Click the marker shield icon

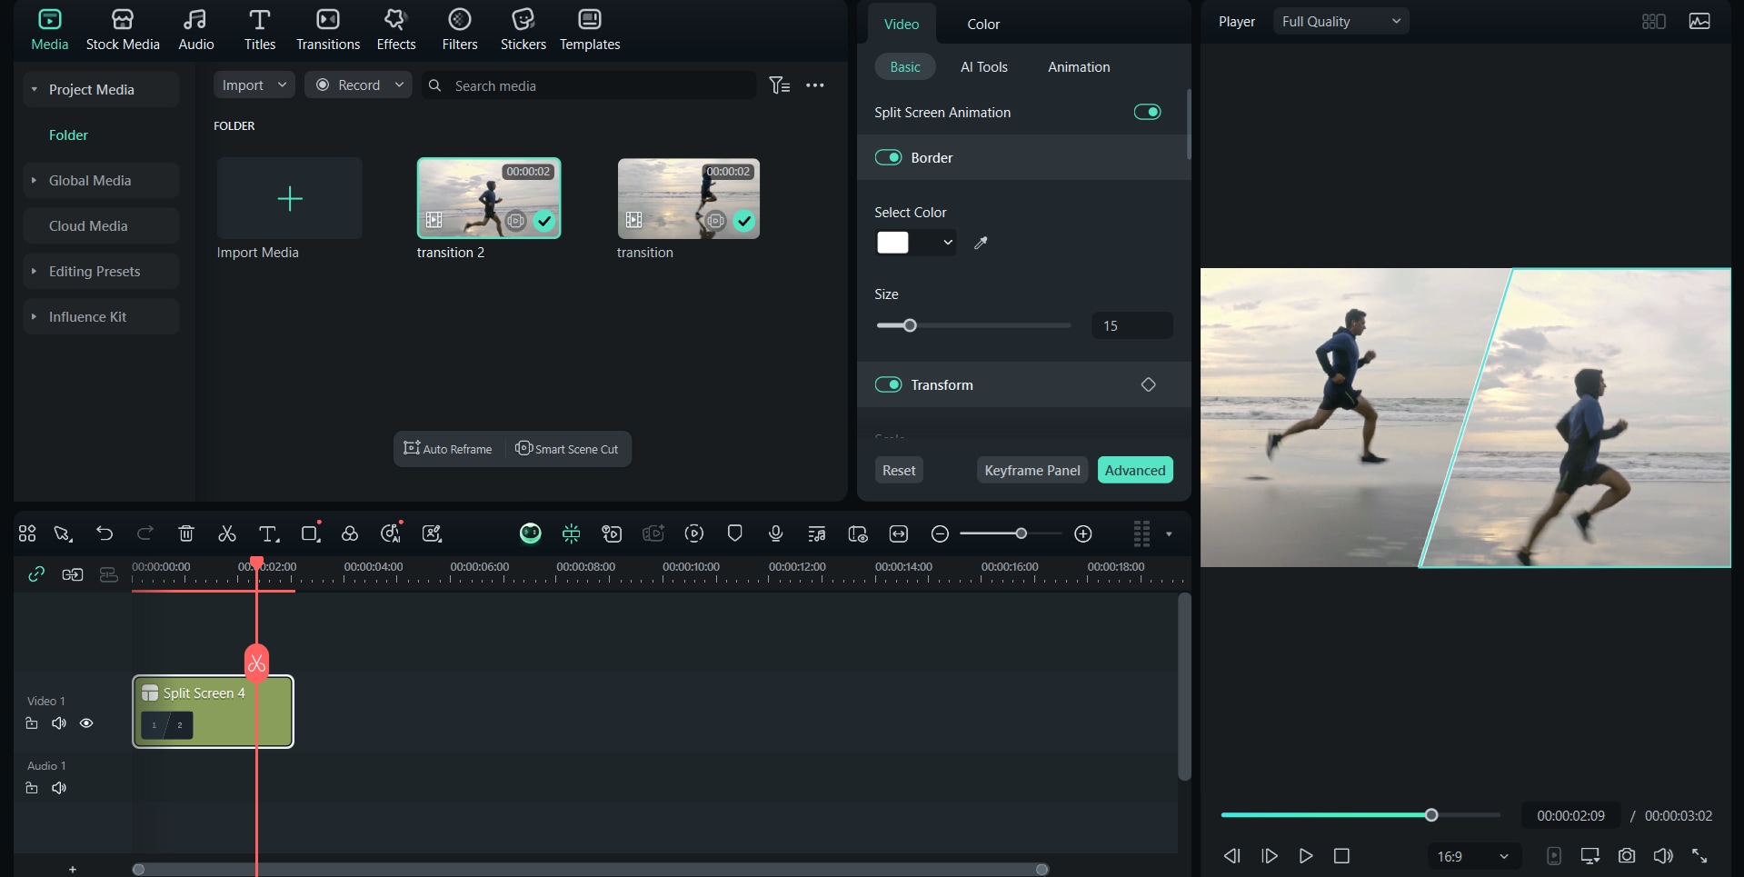pyautogui.click(x=735, y=533)
